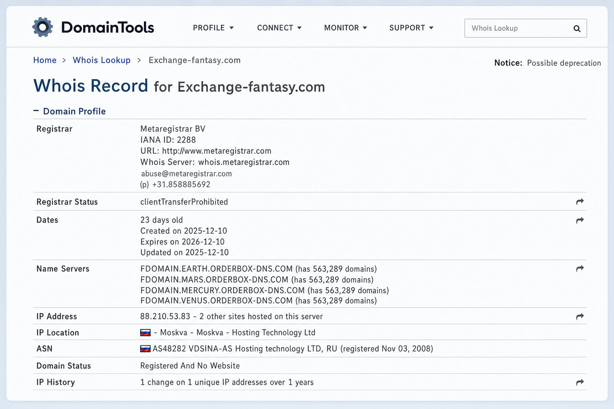Click FDOMAIN.EARTH.ORDERBOX-DNS.COM name server
Viewport: 614px width, 409px height.
tap(217, 269)
